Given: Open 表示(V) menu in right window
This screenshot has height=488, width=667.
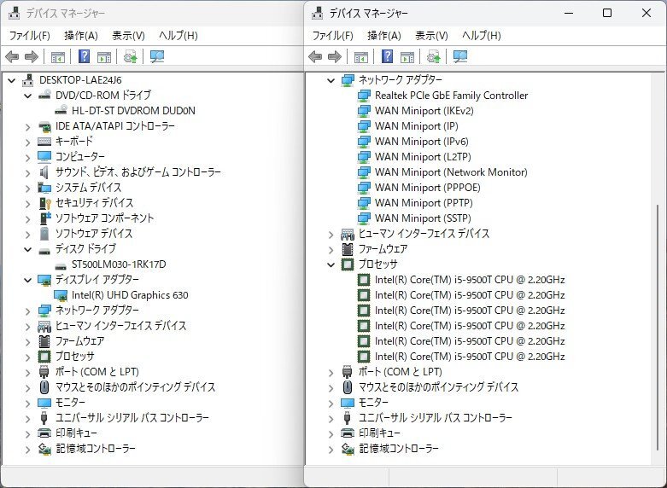Looking at the screenshot, I should (x=432, y=36).
